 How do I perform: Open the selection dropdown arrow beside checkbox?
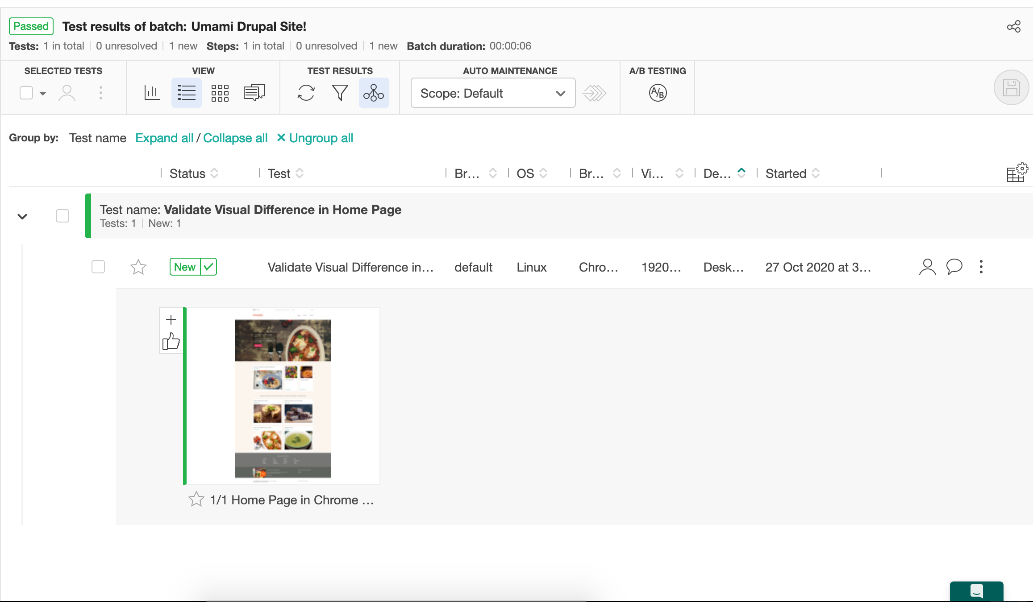[43, 93]
